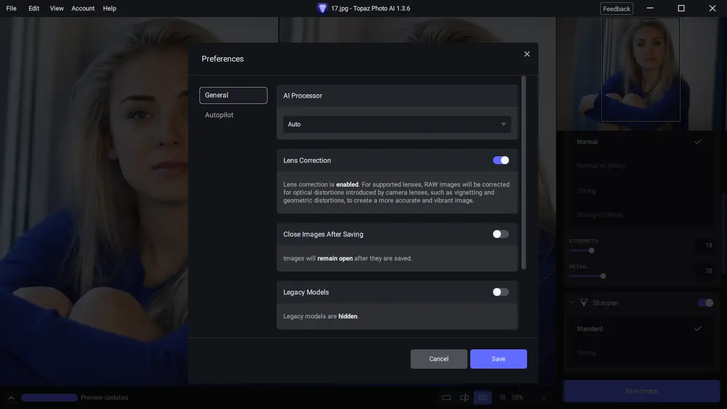Save the preferences
This screenshot has height=409, width=727.
coord(499,359)
